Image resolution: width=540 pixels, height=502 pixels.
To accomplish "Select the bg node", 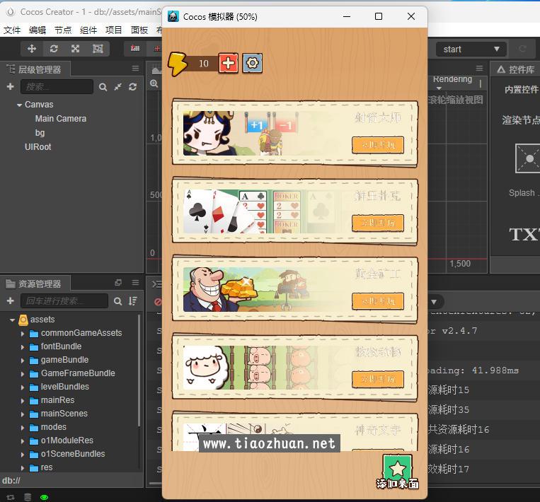I will (40, 133).
